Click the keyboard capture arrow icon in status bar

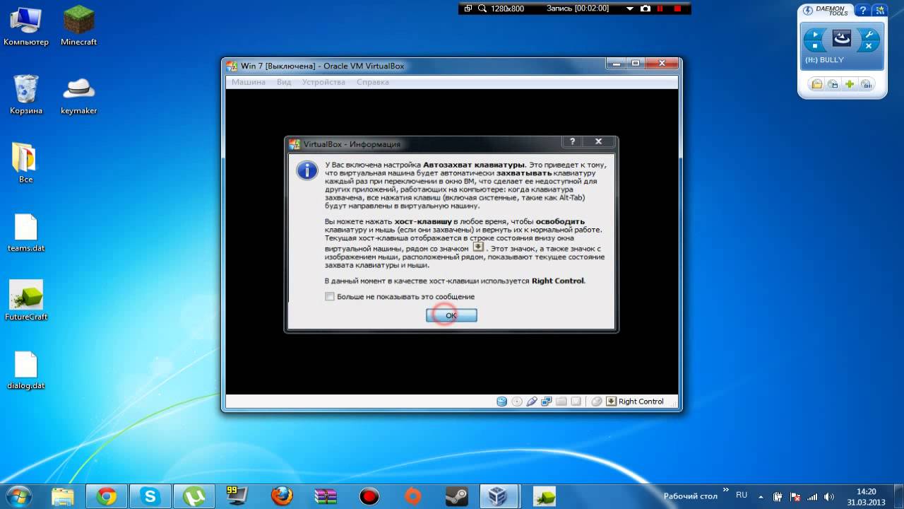tap(611, 402)
